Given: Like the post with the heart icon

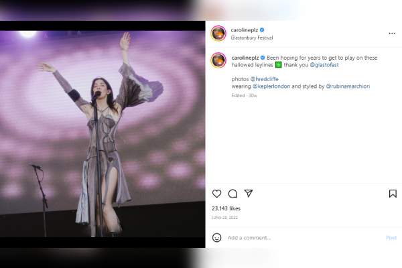Looking at the screenshot, I should pos(216,194).
